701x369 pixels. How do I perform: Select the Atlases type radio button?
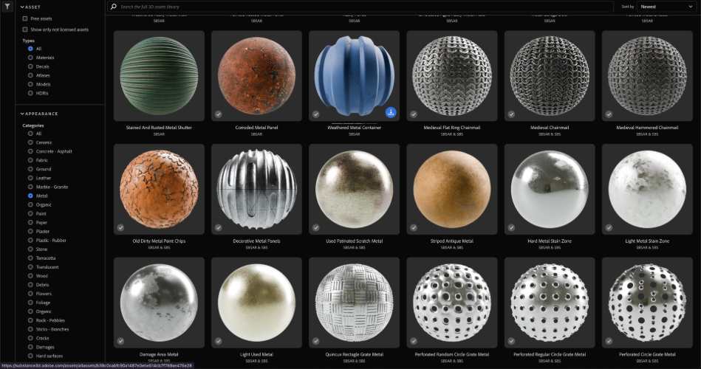(30, 75)
